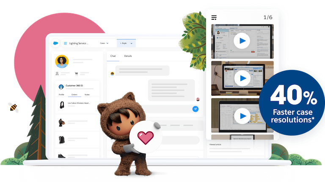325x182 pixels.
Task: Click the Customer 360 ID user icon
Action: point(61,87)
